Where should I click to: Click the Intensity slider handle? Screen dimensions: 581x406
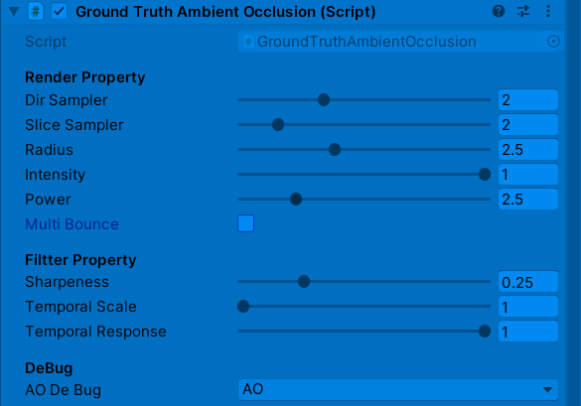485,174
